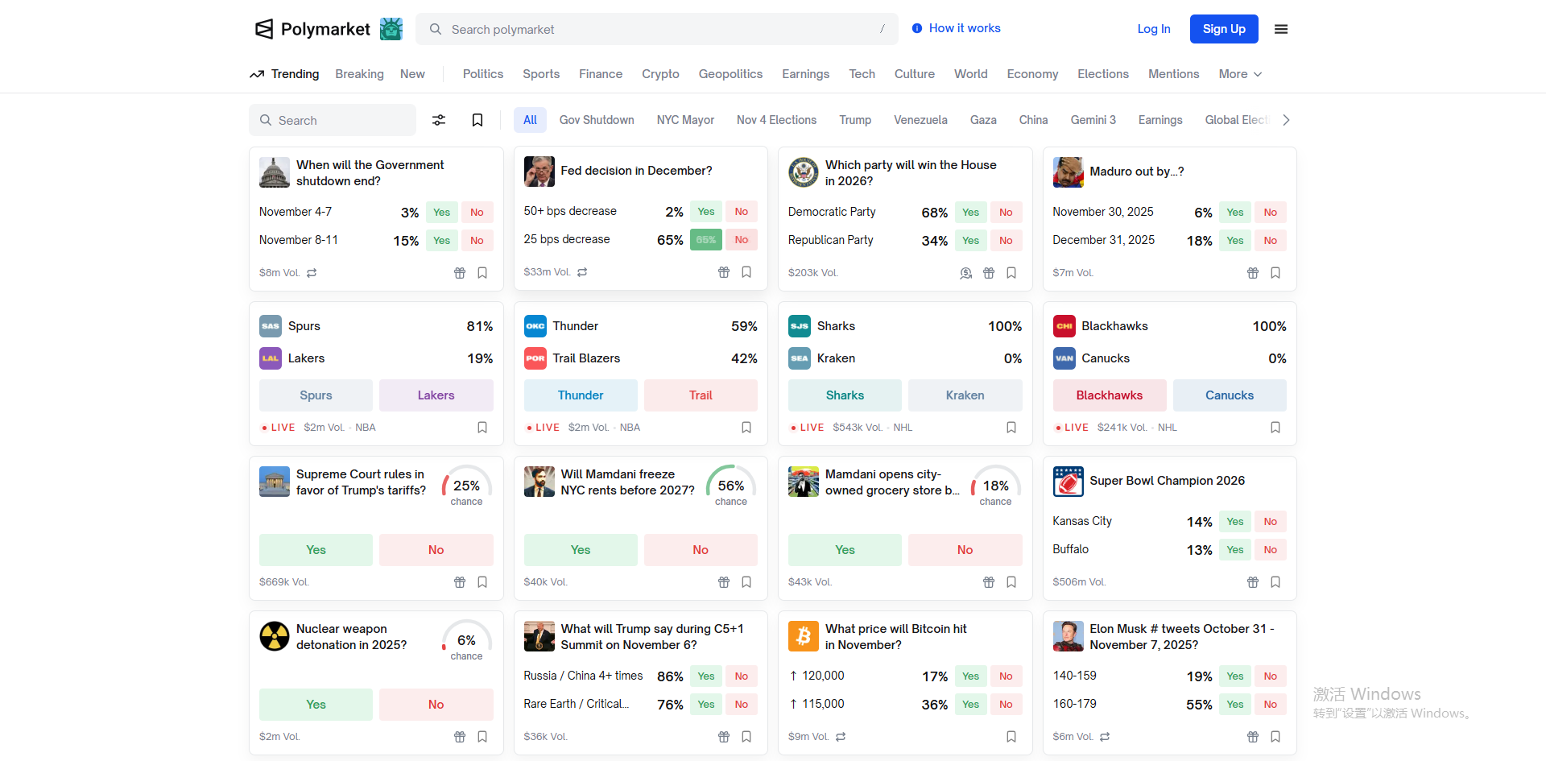Click the Polymarket logo icon
This screenshot has width=1546, height=761.
[264, 29]
